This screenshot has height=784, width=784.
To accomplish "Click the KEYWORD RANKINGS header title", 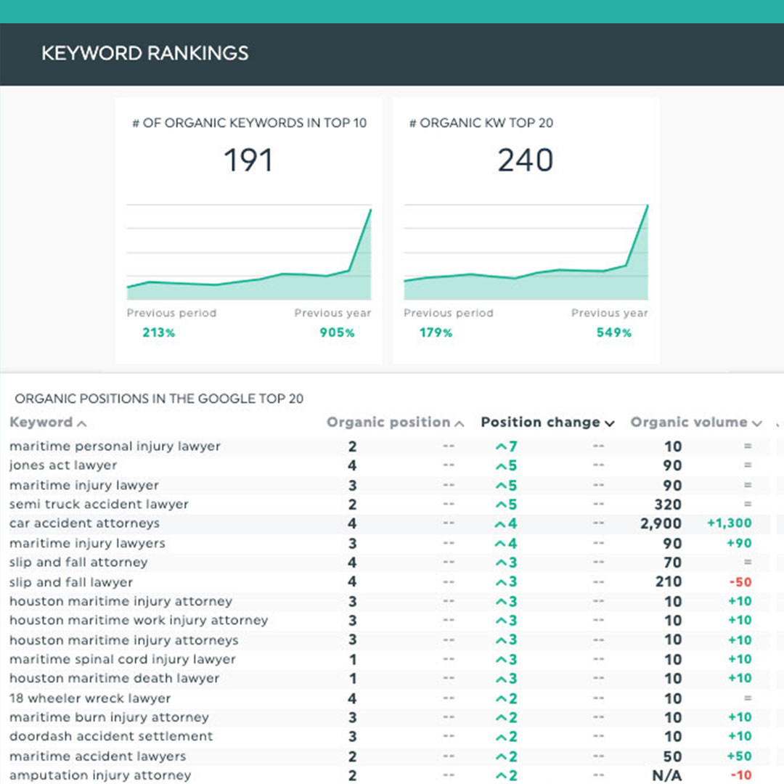I will tap(145, 53).
